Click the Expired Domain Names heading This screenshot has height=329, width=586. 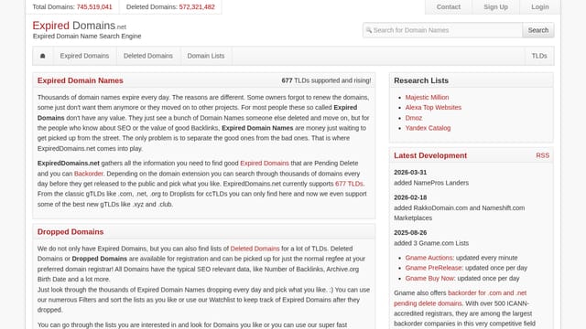[x=81, y=80]
